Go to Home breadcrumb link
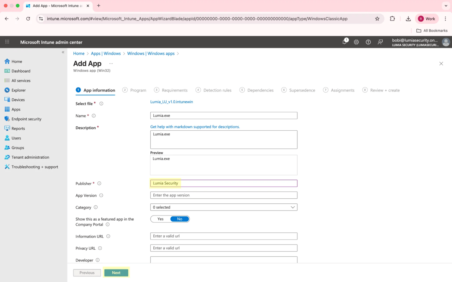This screenshot has width=452, height=282. tap(79, 54)
